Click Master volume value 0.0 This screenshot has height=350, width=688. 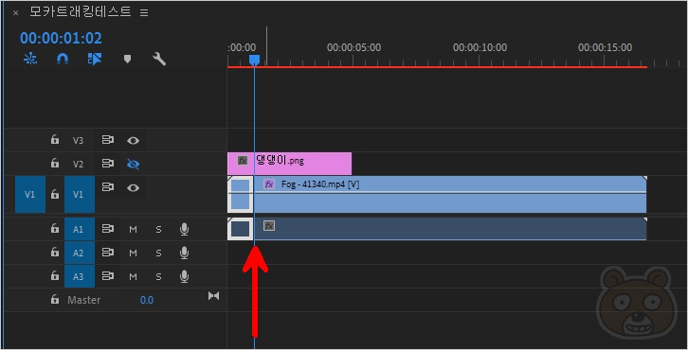pos(147,300)
